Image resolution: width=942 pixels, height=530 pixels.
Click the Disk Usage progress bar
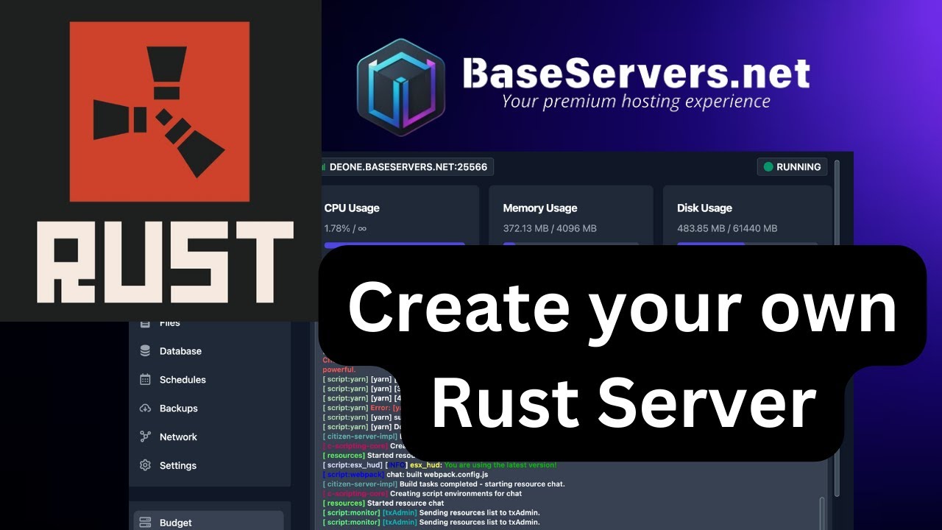[747, 244]
